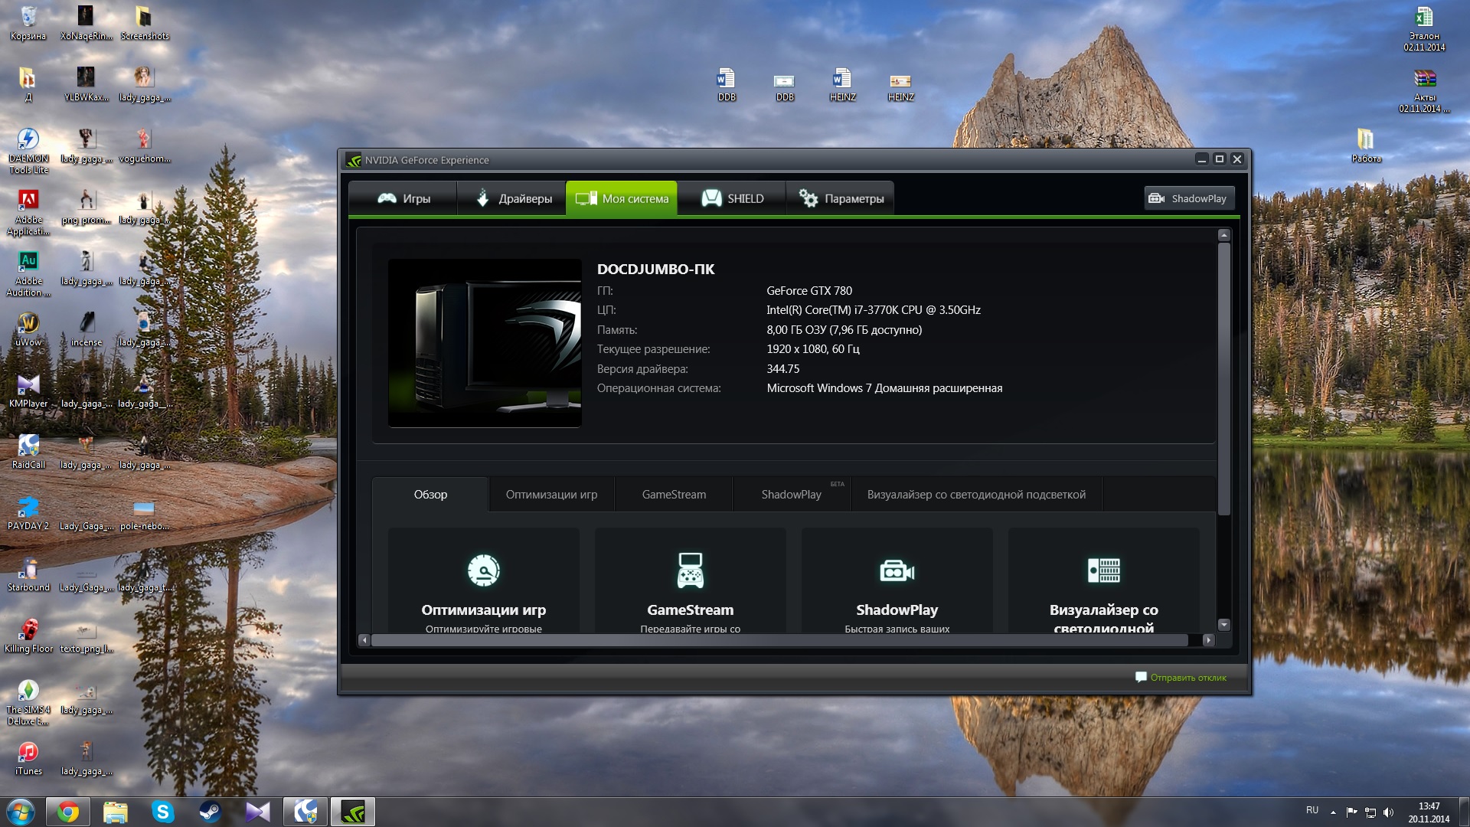Open the Игры tab
The width and height of the screenshot is (1470, 827).
403,198
